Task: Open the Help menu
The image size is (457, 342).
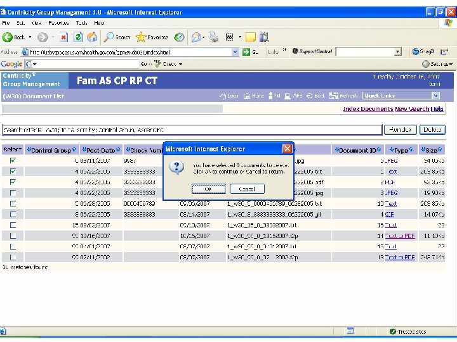Action: (x=99, y=23)
